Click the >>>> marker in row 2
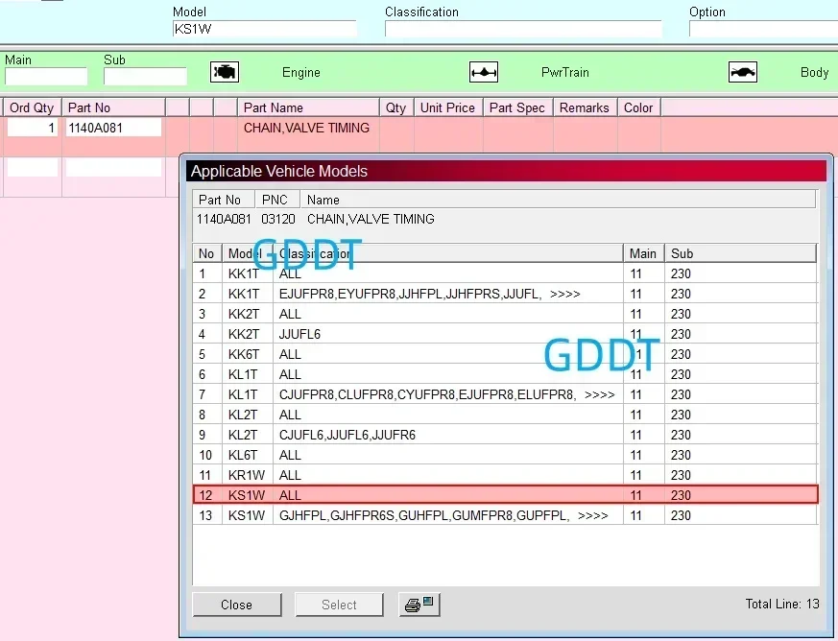The width and height of the screenshot is (838, 641). coord(564,294)
